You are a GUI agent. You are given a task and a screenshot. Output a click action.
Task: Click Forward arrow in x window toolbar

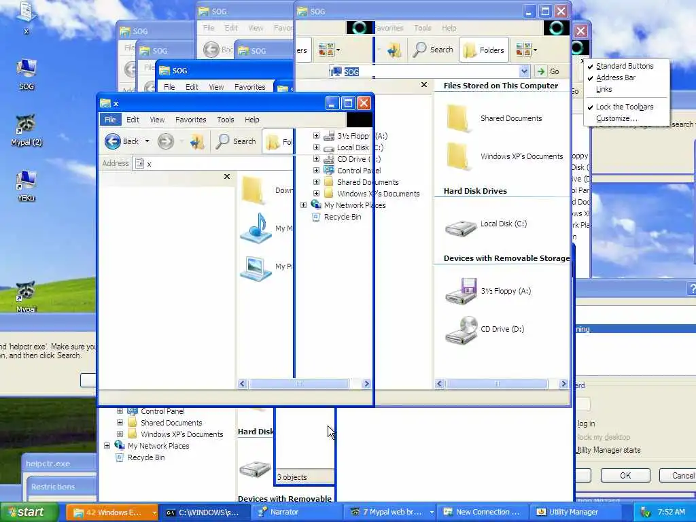coord(166,141)
